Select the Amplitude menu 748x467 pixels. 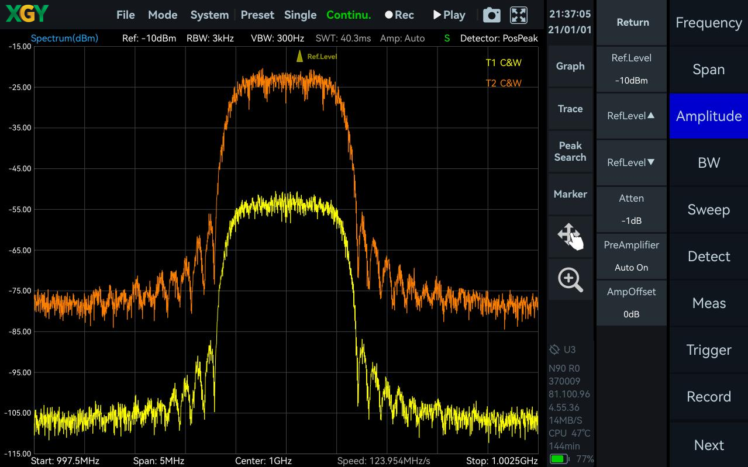[709, 116]
